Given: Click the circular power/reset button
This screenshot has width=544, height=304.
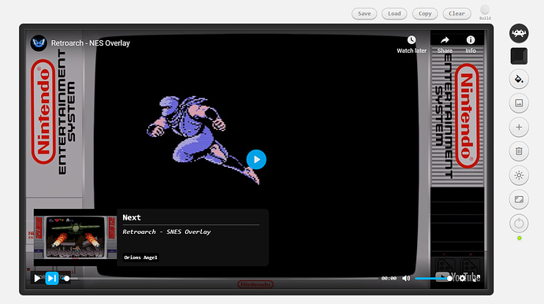Looking at the screenshot, I should (519, 223).
